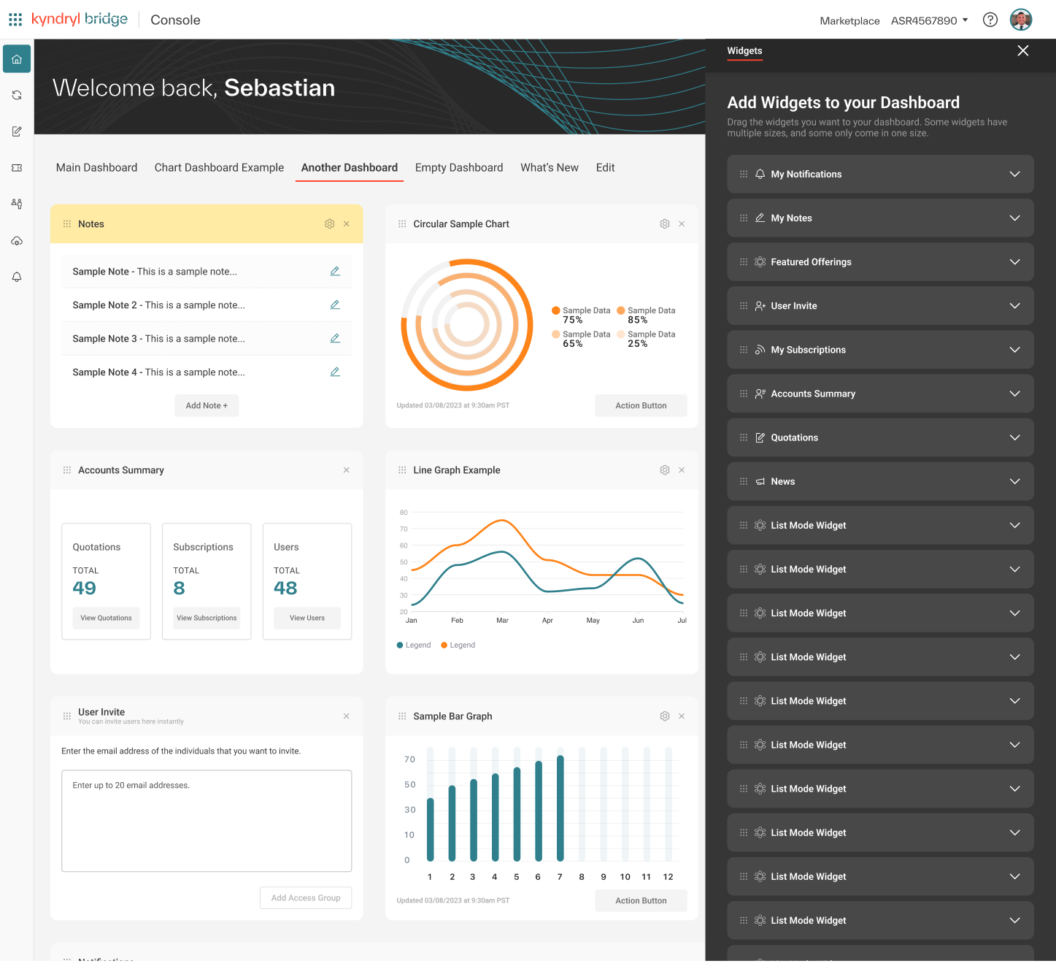Remove the Notes widget

tap(347, 224)
